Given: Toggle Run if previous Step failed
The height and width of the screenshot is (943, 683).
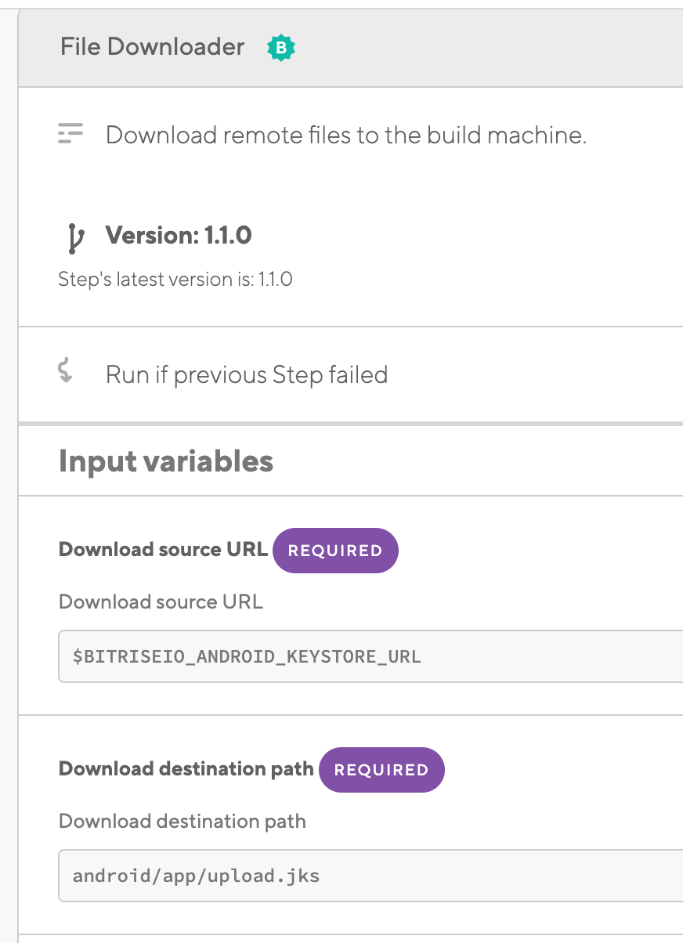Looking at the screenshot, I should tap(247, 374).
